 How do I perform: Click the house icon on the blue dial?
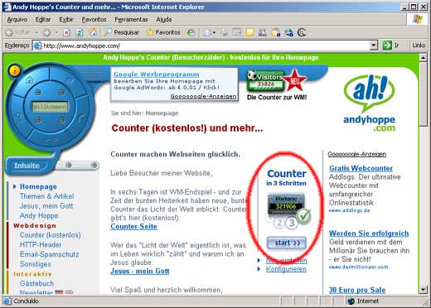(30, 80)
